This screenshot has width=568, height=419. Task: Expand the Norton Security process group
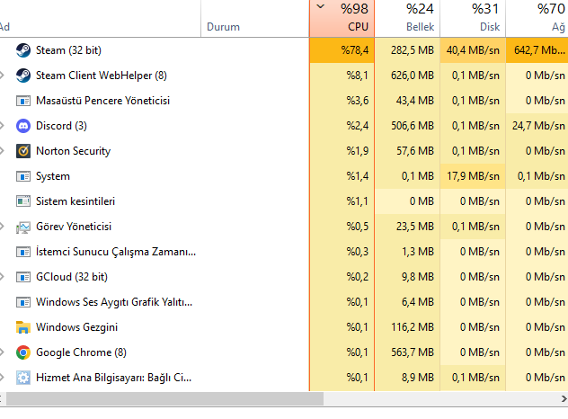click(x=2, y=151)
